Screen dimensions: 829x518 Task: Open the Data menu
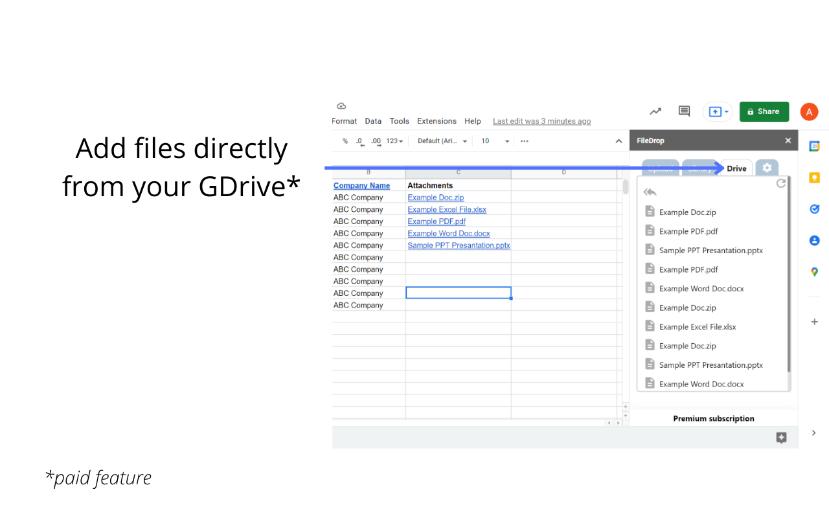coord(373,121)
